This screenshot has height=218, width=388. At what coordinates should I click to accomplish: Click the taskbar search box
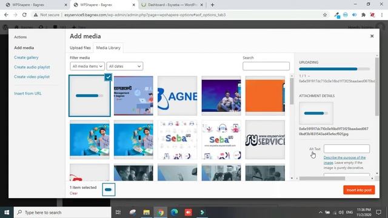[x=62, y=213]
